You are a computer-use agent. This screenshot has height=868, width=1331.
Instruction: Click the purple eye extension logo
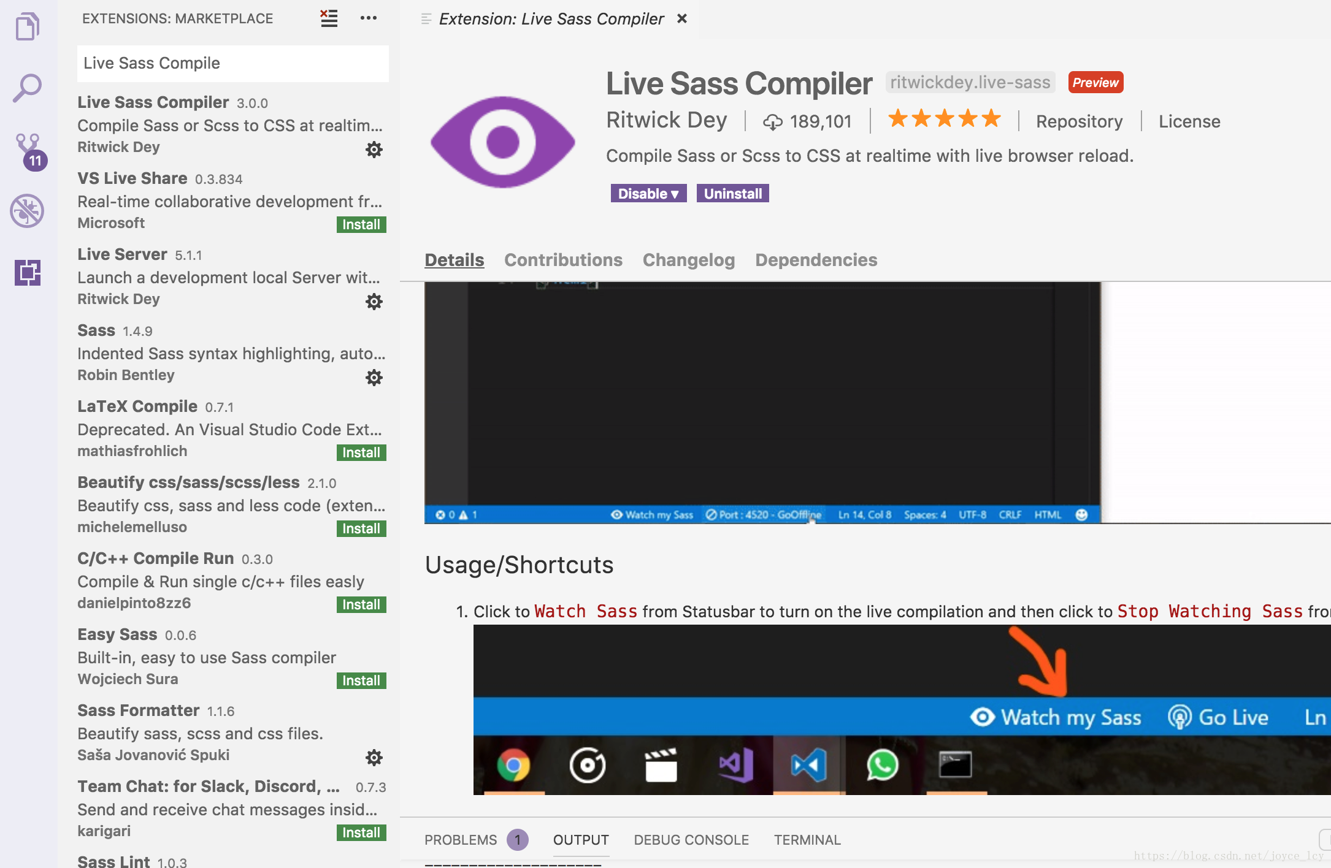tap(503, 142)
